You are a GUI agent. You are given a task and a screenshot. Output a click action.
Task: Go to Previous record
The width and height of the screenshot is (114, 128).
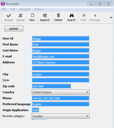pos(95,17)
